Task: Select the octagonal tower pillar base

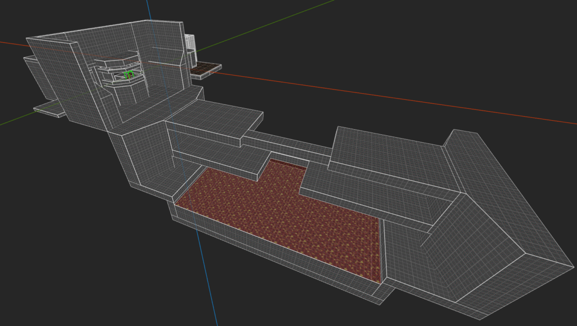Action: click(125, 93)
